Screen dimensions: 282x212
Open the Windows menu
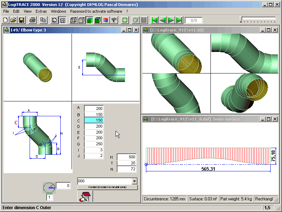pos(59,11)
